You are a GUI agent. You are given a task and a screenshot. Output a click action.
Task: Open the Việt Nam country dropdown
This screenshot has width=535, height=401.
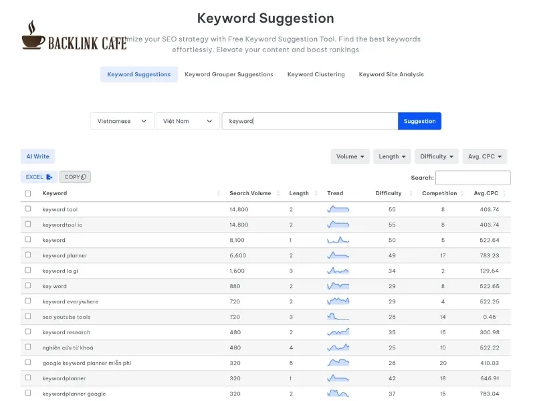tap(188, 121)
